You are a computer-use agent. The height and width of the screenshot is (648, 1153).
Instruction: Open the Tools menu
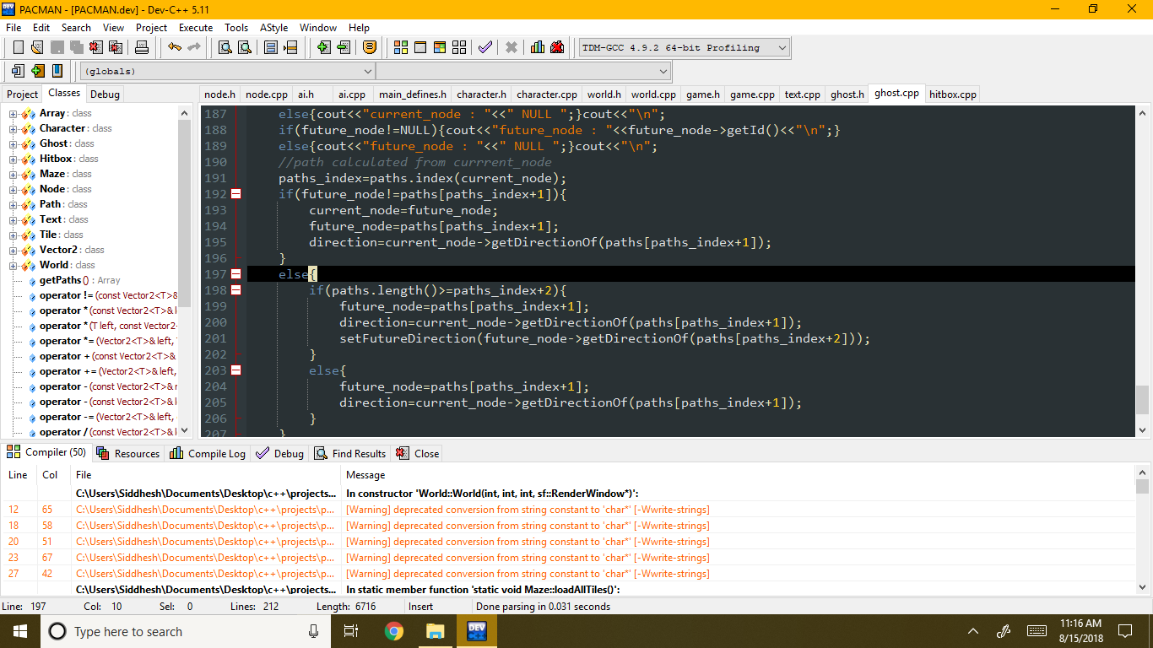pyautogui.click(x=236, y=28)
